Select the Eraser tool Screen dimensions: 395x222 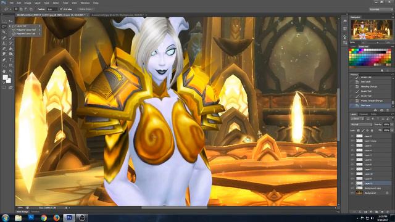[x=4, y=49]
